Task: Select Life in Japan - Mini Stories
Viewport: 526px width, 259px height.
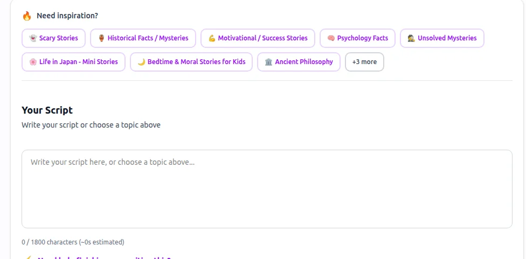Action: pyautogui.click(x=73, y=62)
